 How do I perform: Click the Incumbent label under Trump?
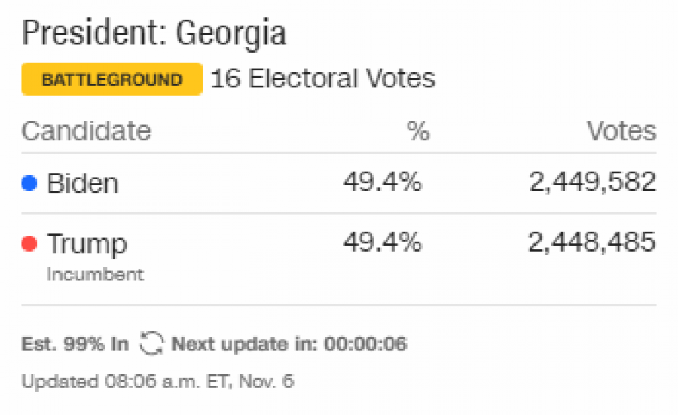tap(95, 274)
